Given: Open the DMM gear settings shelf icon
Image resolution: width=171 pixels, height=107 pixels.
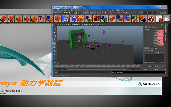Looking at the screenshot, I should pyautogui.click(x=159, y=19).
